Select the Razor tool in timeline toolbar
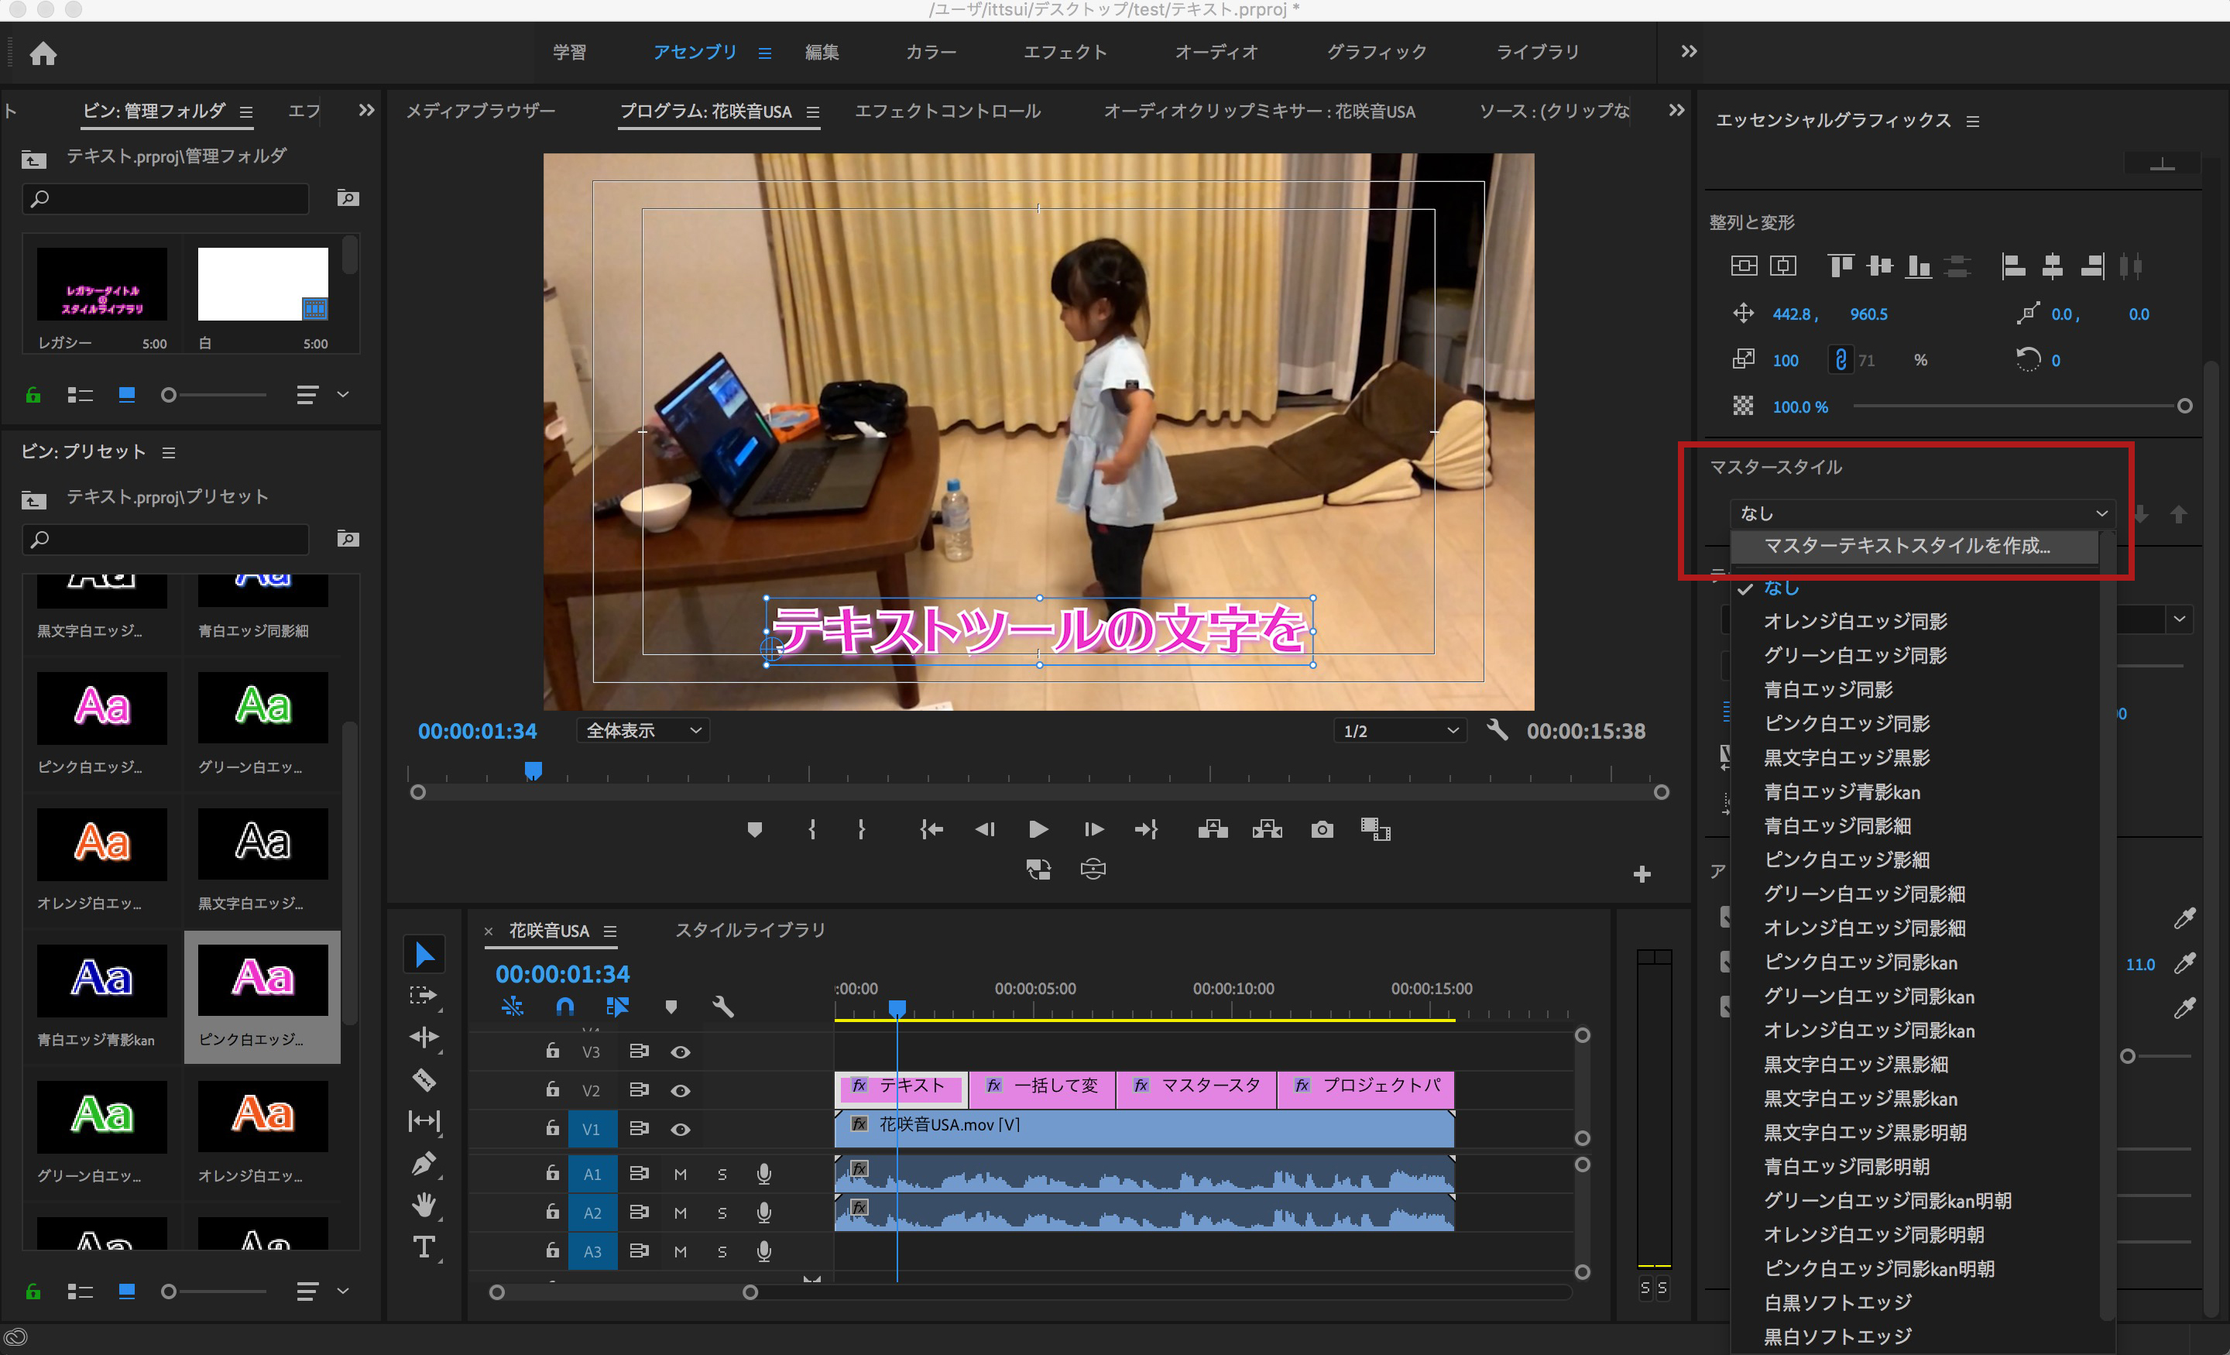Screen dimensions: 2230x1355 [424, 1080]
